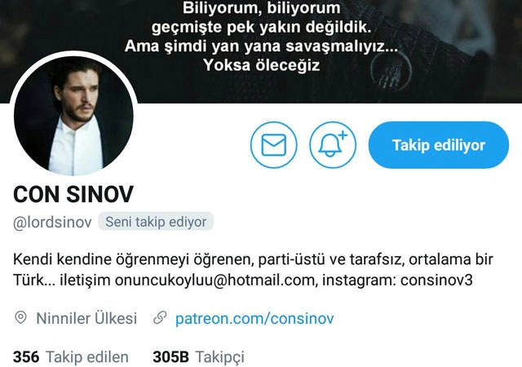This screenshot has height=367, width=522.
Task: Click the onuncukoyluu@hotmail.com email in bio
Action: pos(215,281)
